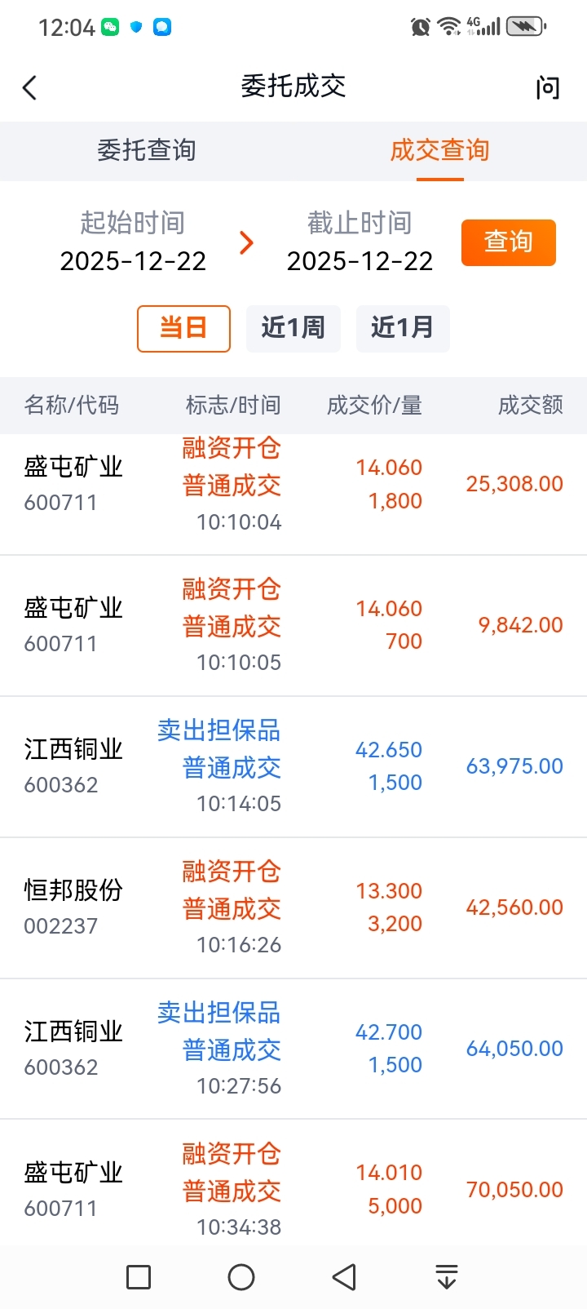Tap the WeChat notification icon

click(x=110, y=27)
